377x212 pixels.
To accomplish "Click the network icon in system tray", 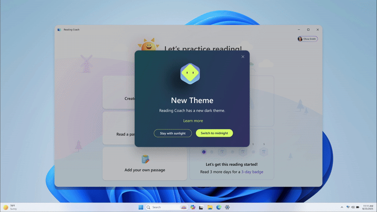I will pyautogui.click(x=348, y=207).
